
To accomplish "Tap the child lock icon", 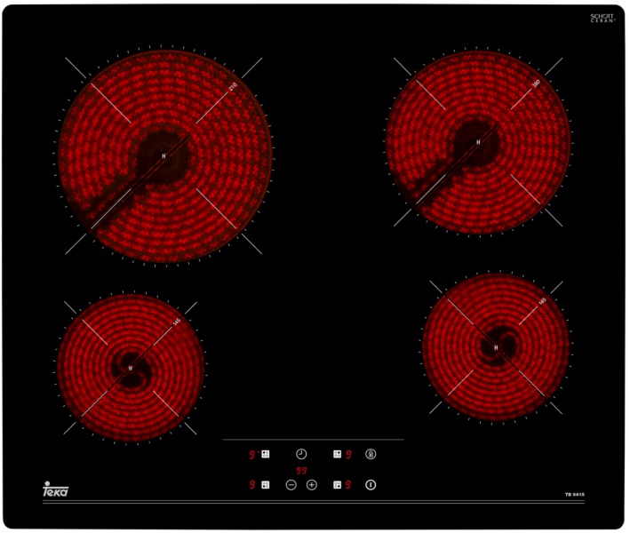I will click(x=371, y=454).
